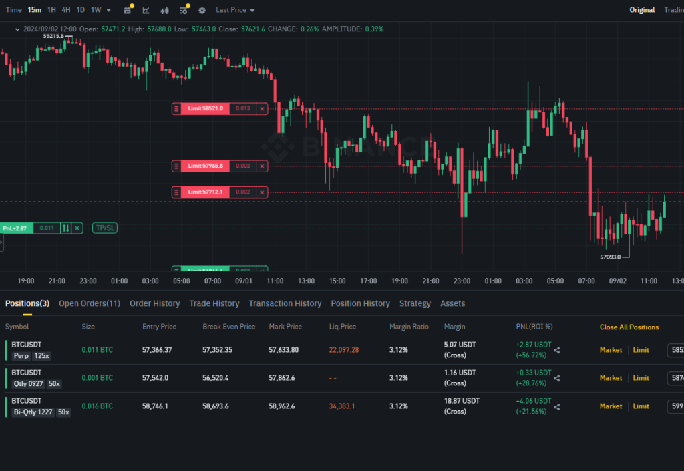Cancel the Limit 58521.0 order with X

point(262,108)
